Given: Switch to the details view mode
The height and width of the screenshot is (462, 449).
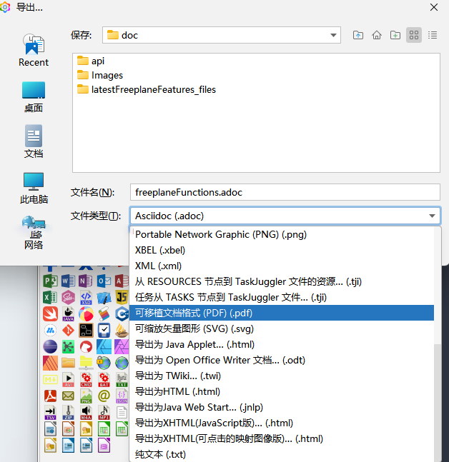Looking at the screenshot, I should tap(432, 35).
